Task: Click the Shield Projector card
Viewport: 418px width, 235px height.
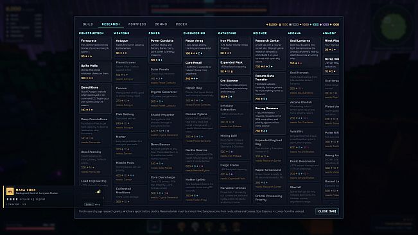Action: tap(165, 125)
